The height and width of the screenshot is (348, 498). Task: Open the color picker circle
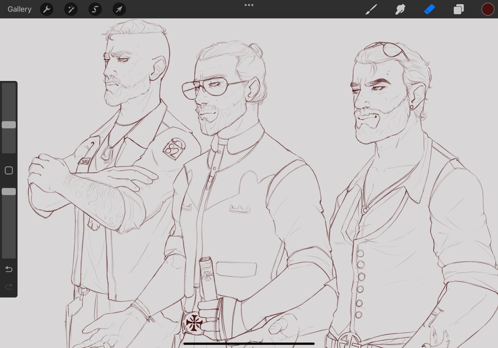[x=488, y=9]
